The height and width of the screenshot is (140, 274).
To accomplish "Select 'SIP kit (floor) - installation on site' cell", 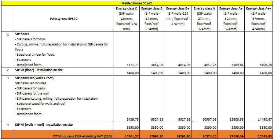I will pyautogui.click(x=63, y=71).
